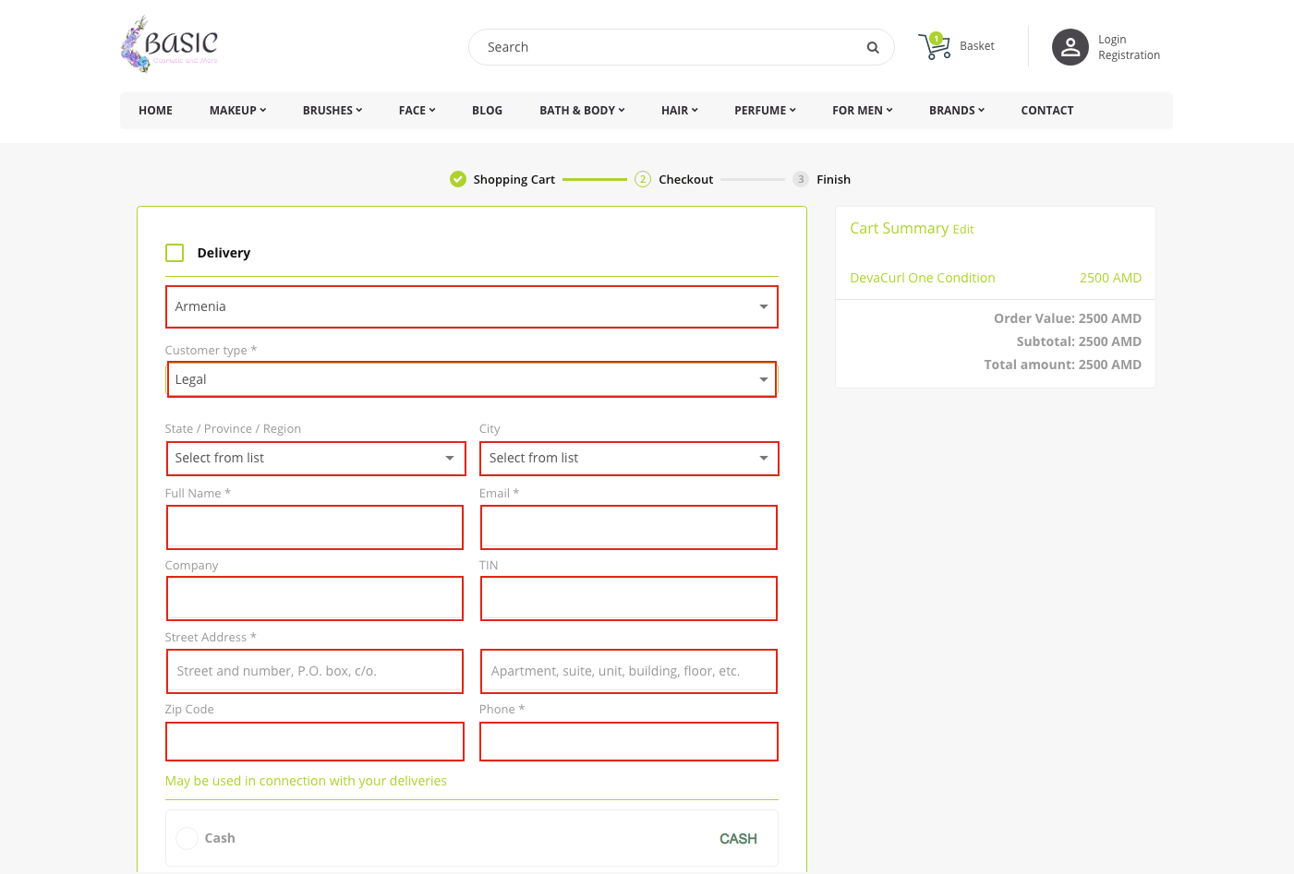Expand the For Men menu
This screenshot has width=1294, height=874.
pyautogui.click(x=863, y=111)
